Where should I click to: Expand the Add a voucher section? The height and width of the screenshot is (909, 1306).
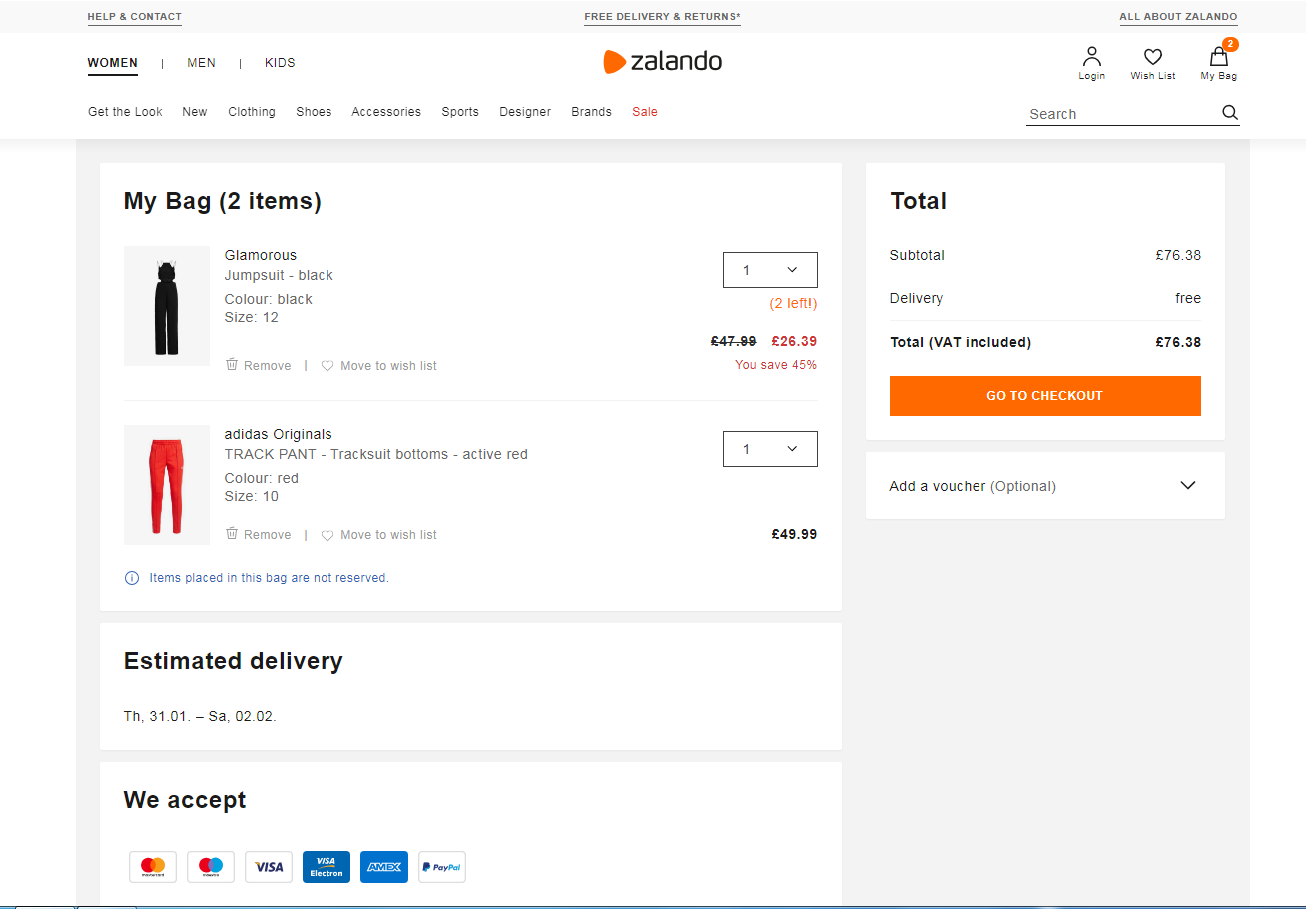pyautogui.click(x=1044, y=485)
